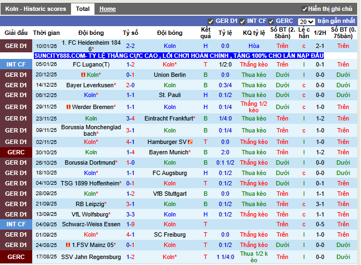Open Borussia Dortmund team link
Viewport: 361px width, 265px height.
tap(90, 162)
